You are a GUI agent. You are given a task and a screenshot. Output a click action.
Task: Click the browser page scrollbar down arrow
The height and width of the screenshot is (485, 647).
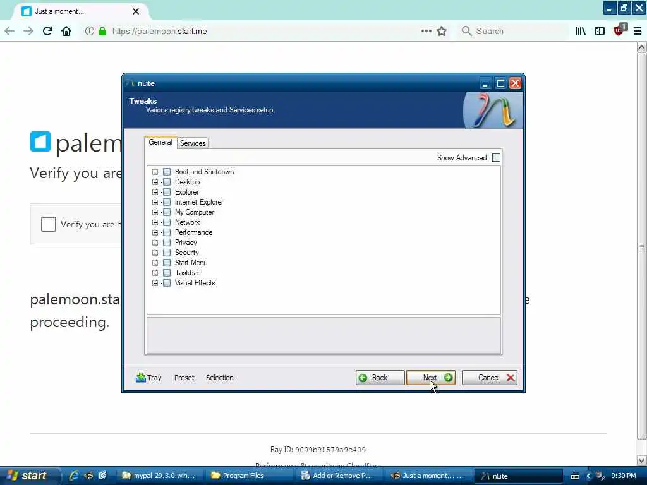642,460
